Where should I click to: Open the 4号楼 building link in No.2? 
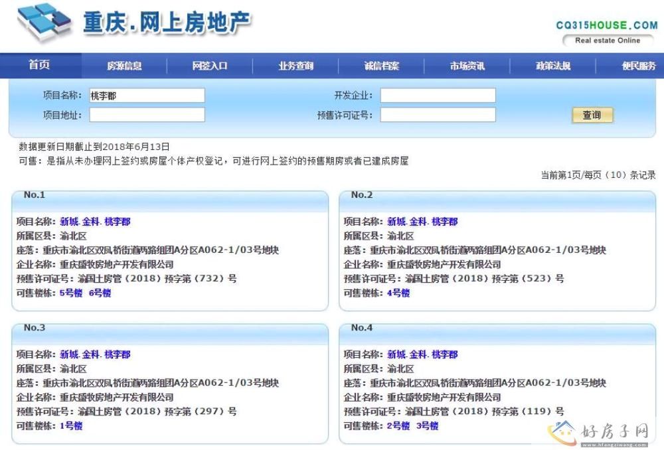(x=398, y=293)
